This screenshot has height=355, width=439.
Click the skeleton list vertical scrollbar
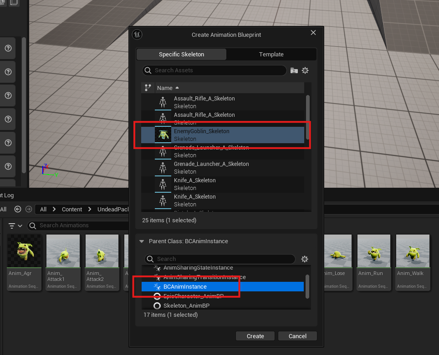click(x=308, y=117)
